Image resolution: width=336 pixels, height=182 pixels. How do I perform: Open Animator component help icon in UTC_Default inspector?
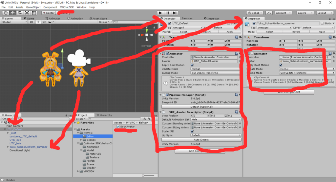(237, 53)
